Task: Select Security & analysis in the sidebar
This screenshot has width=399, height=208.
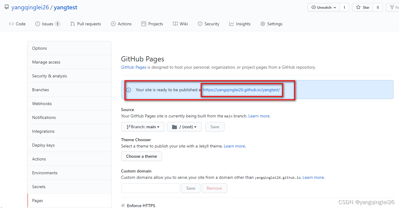Action: click(69, 76)
